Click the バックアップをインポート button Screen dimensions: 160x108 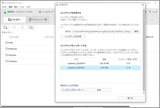pyautogui.click(x=73, y=90)
